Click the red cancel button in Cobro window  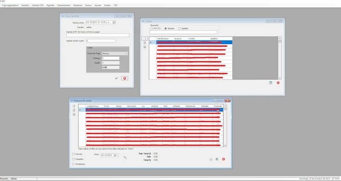coord(124,78)
